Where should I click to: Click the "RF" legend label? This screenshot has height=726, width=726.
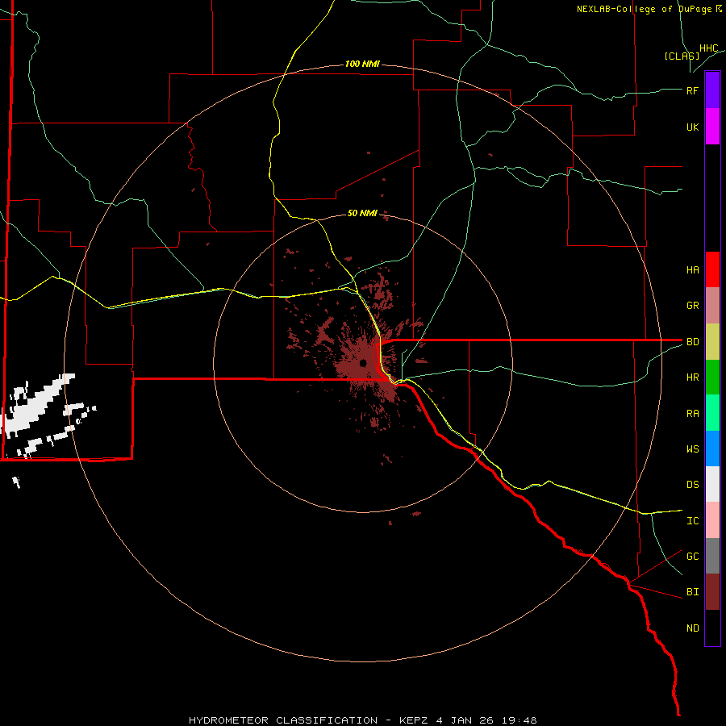tap(693, 90)
